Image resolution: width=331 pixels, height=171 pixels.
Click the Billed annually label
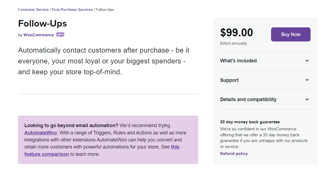(233, 43)
